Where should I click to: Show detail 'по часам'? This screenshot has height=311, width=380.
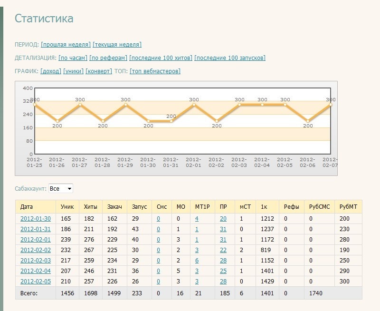(x=73, y=58)
